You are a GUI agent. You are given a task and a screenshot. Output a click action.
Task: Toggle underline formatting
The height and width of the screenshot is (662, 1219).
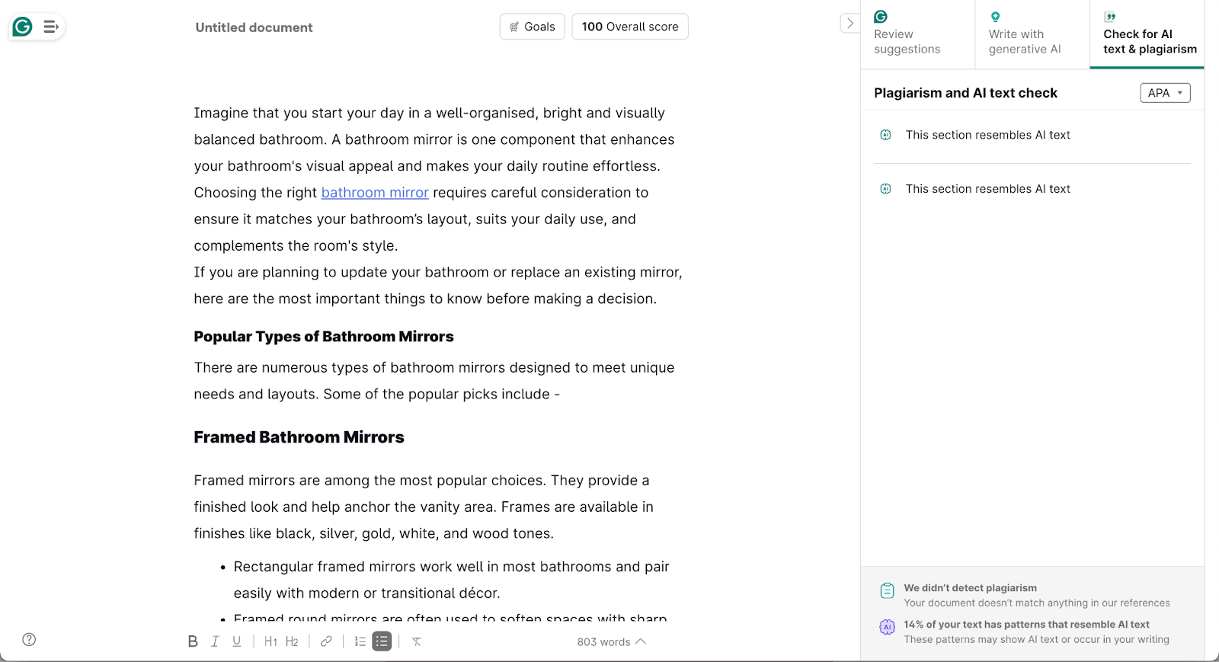click(237, 641)
